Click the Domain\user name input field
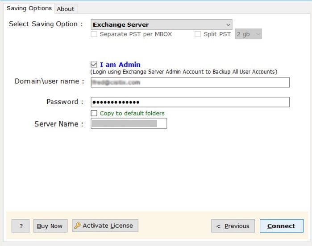The image size is (312, 246). (x=190, y=82)
